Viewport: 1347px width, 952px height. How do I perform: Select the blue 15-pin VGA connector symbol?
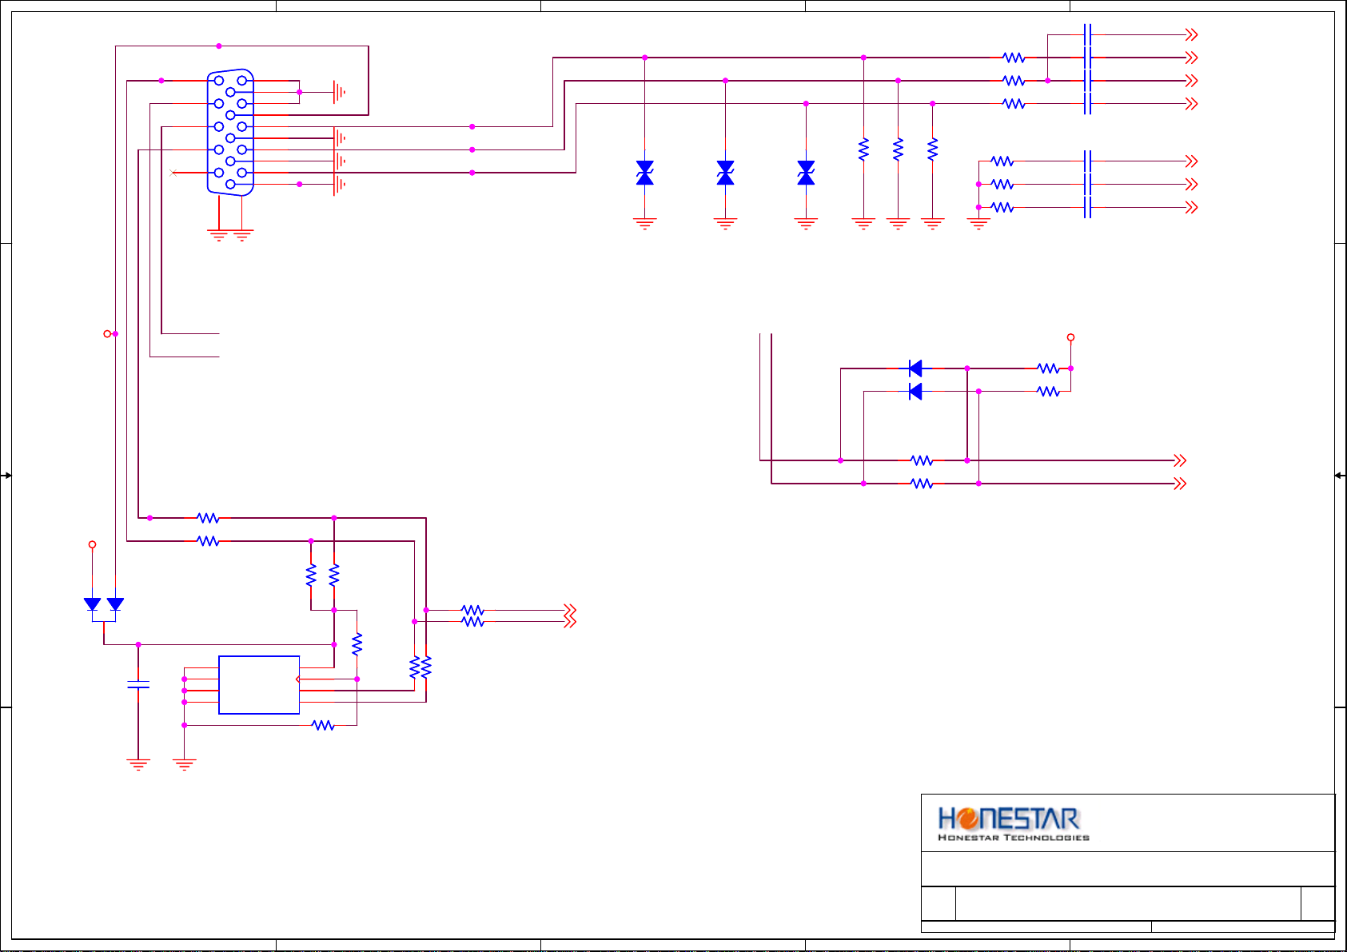click(230, 132)
